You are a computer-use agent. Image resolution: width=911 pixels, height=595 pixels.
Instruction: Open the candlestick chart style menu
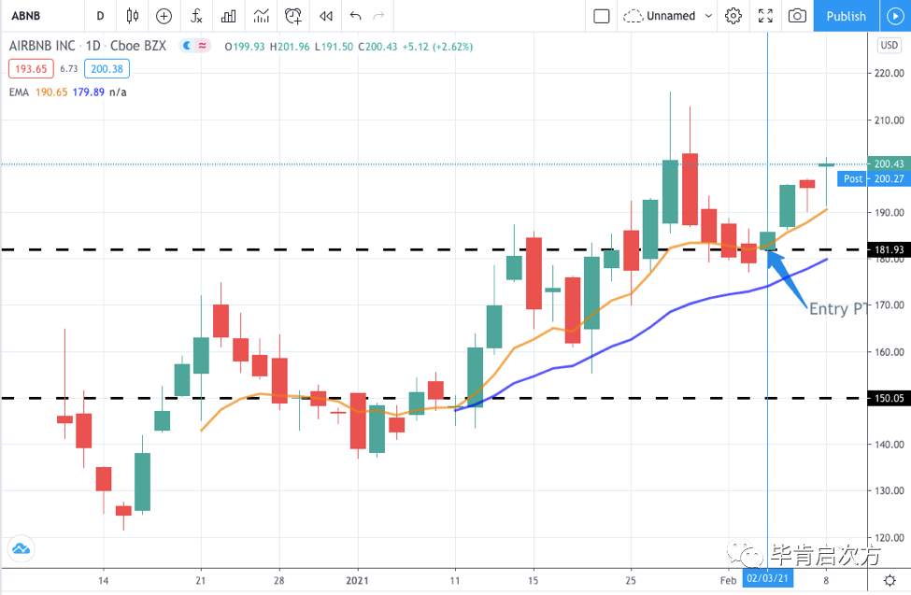(x=133, y=16)
